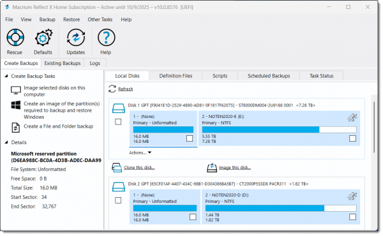Open the Other Tasks menu
Viewport: 383px width, 236px height.
(100, 20)
